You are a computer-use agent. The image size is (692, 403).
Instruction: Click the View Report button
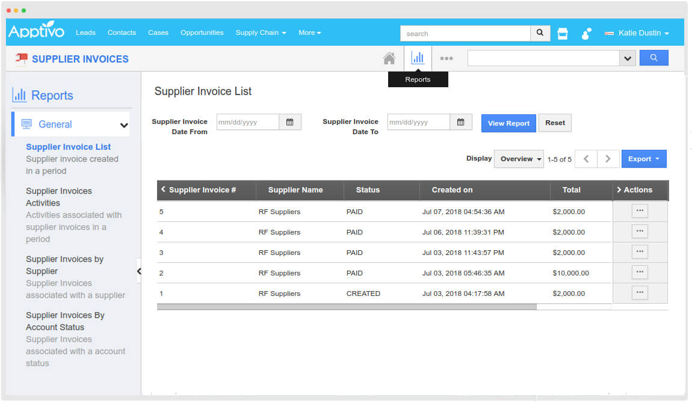(x=508, y=123)
